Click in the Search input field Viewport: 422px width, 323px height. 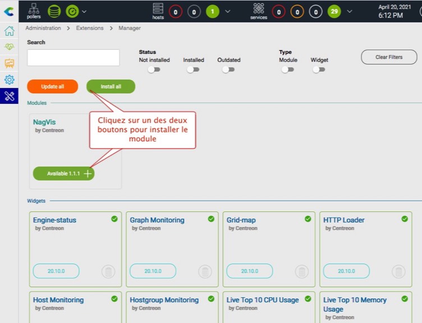(73, 58)
